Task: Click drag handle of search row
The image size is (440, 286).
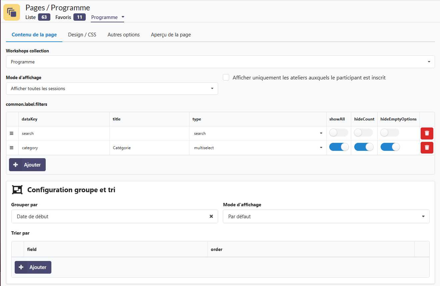Action: pos(12,133)
